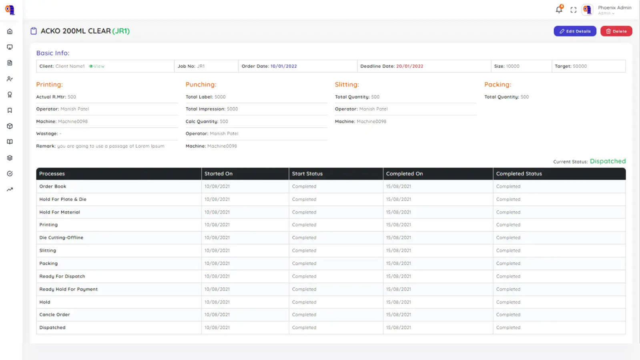
Task: Select the cube box icon in sidebar
Action: pos(10,126)
